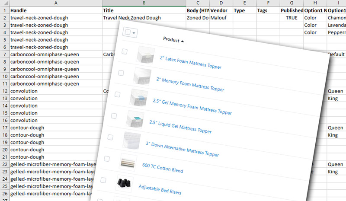The width and height of the screenshot is (346, 201).
Task: Select the 'Published' header cell
Action: point(292,10)
